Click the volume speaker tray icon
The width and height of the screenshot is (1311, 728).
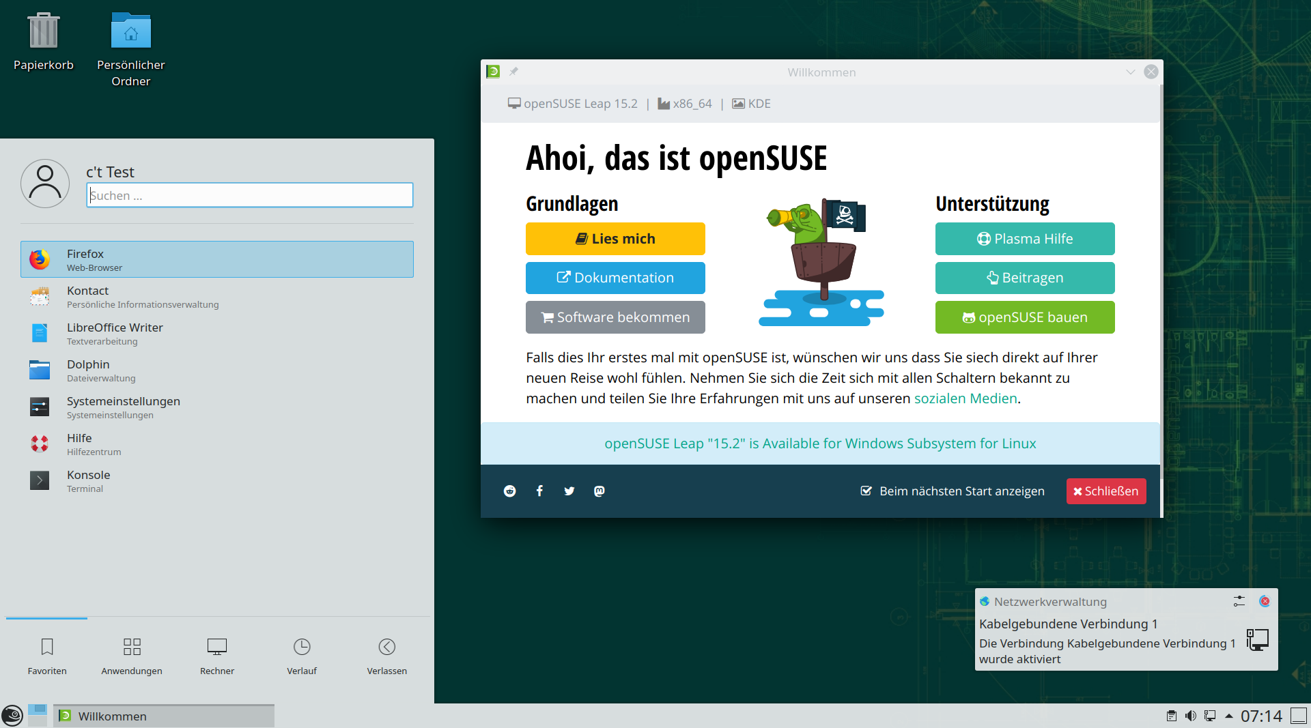pyautogui.click(x=1191, y=716)
